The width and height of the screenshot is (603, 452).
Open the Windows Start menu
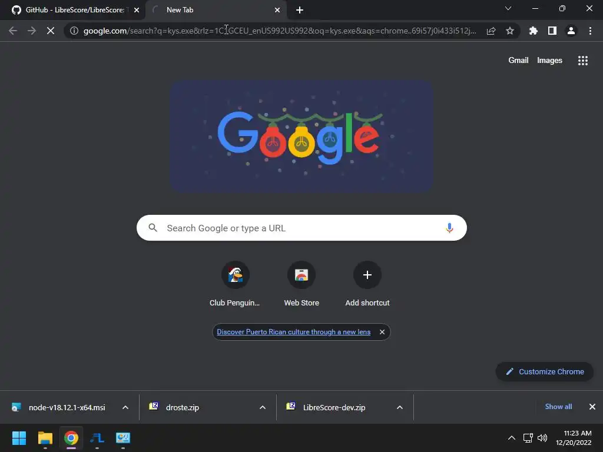tap(19, 438)
